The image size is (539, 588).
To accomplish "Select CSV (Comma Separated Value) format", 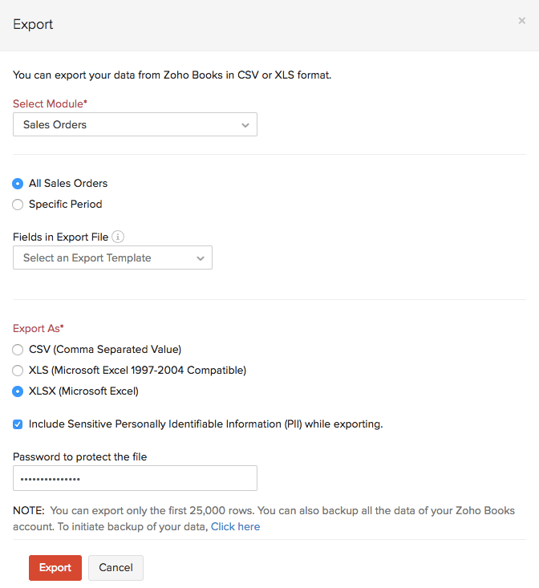I will point(18,350).
